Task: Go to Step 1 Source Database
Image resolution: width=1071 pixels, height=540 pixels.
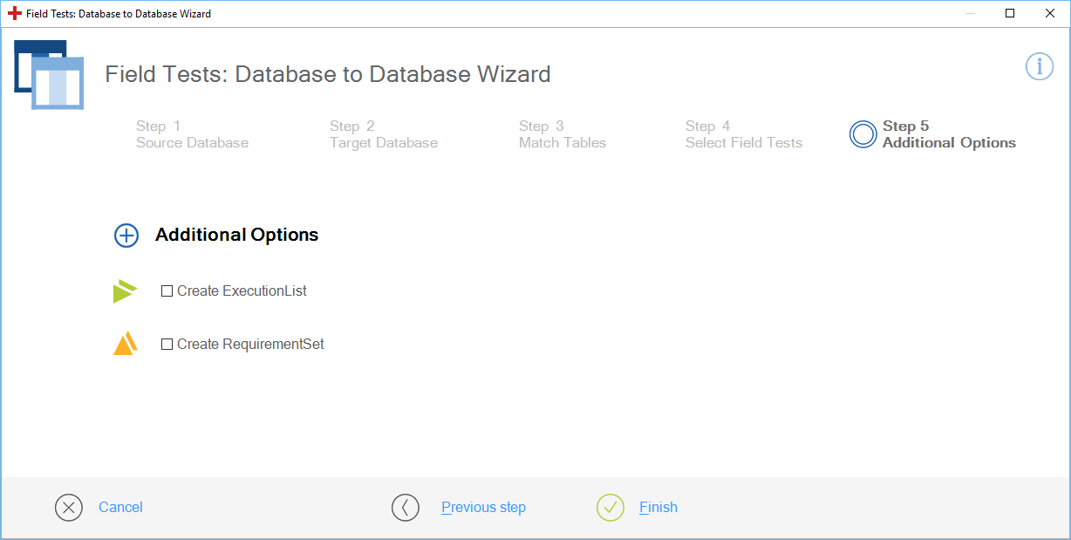Action: point(192,134)
